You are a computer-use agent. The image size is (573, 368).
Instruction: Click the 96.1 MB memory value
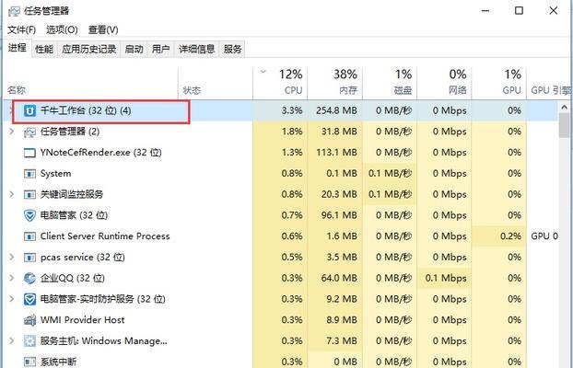point(339,215)
